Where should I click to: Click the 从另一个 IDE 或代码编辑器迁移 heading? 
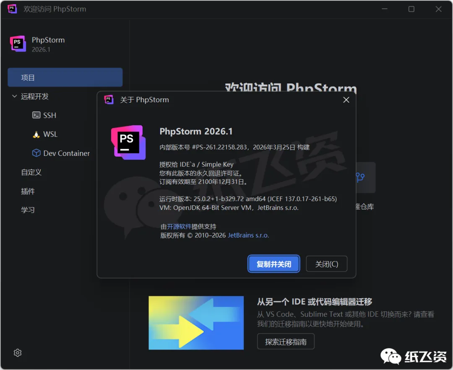point(315,302)
